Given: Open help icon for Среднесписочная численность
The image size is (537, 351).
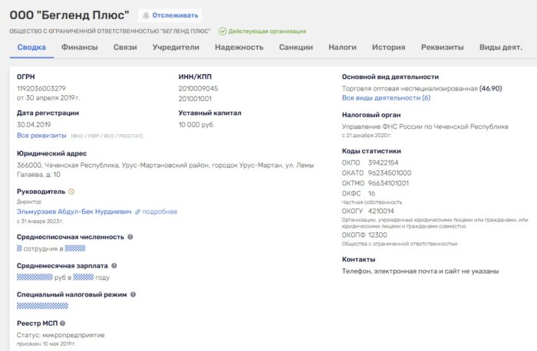Looking at the screenshot, I should pos(130,237).
